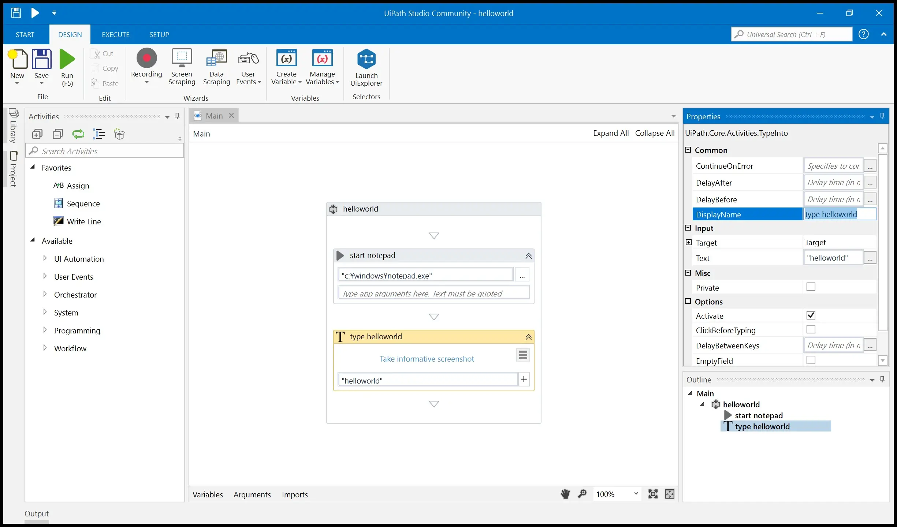The height and width of the screenshot is (527, 897).
Task: Open the Project side tab
Action: click(x=13, y=169)
